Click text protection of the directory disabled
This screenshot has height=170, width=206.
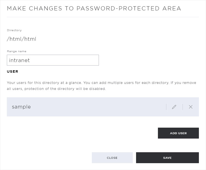[x=65, y=89]
